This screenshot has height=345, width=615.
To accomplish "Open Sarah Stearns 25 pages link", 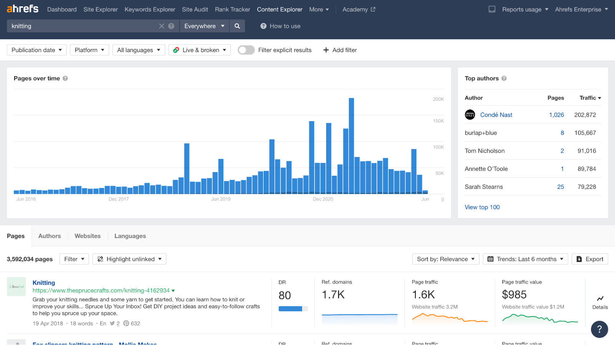I will click(561, 187).
